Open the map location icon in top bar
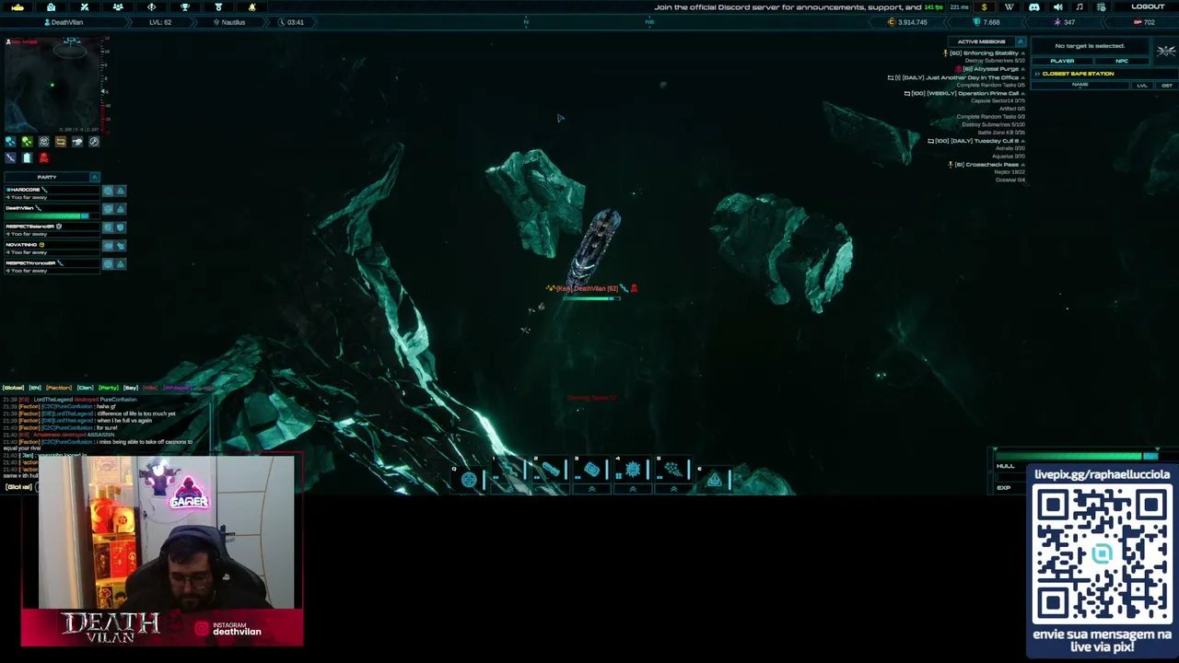 point(51,6)
